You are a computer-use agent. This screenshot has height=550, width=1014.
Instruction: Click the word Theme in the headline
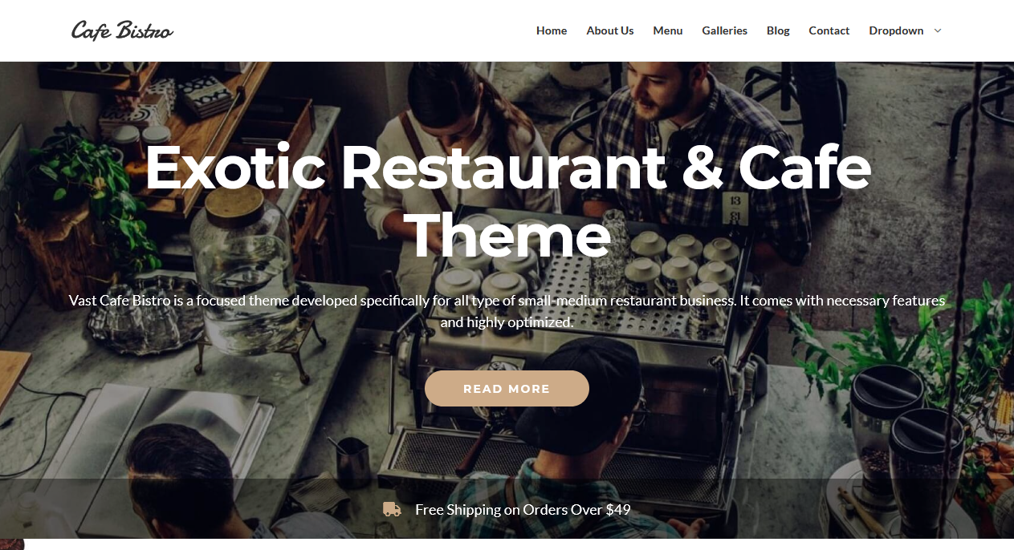[507, 235]
